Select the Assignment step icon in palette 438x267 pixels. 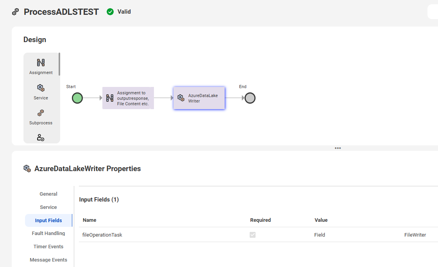click(x=41, y=62)
